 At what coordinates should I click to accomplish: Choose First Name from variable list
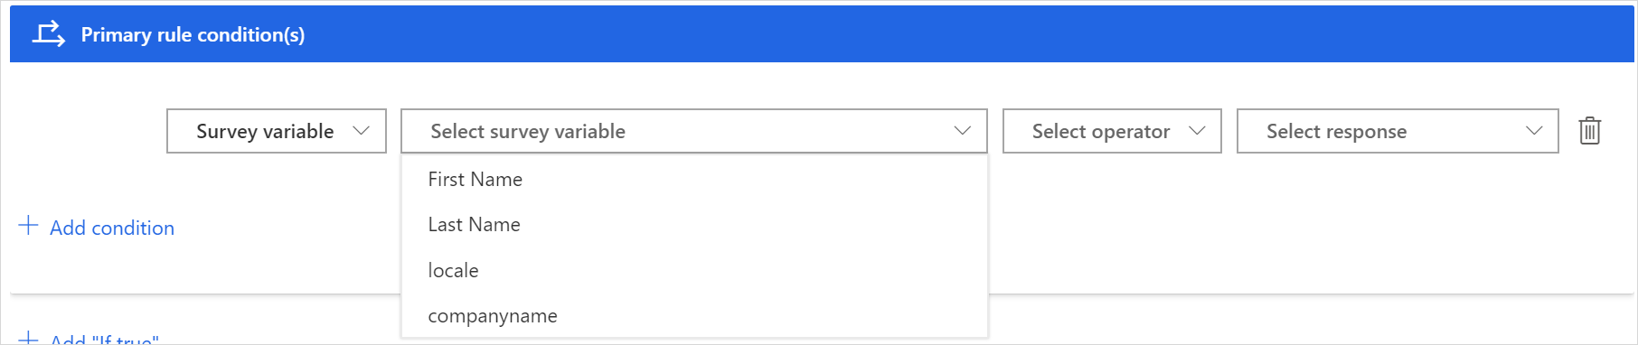click(694, 179)
